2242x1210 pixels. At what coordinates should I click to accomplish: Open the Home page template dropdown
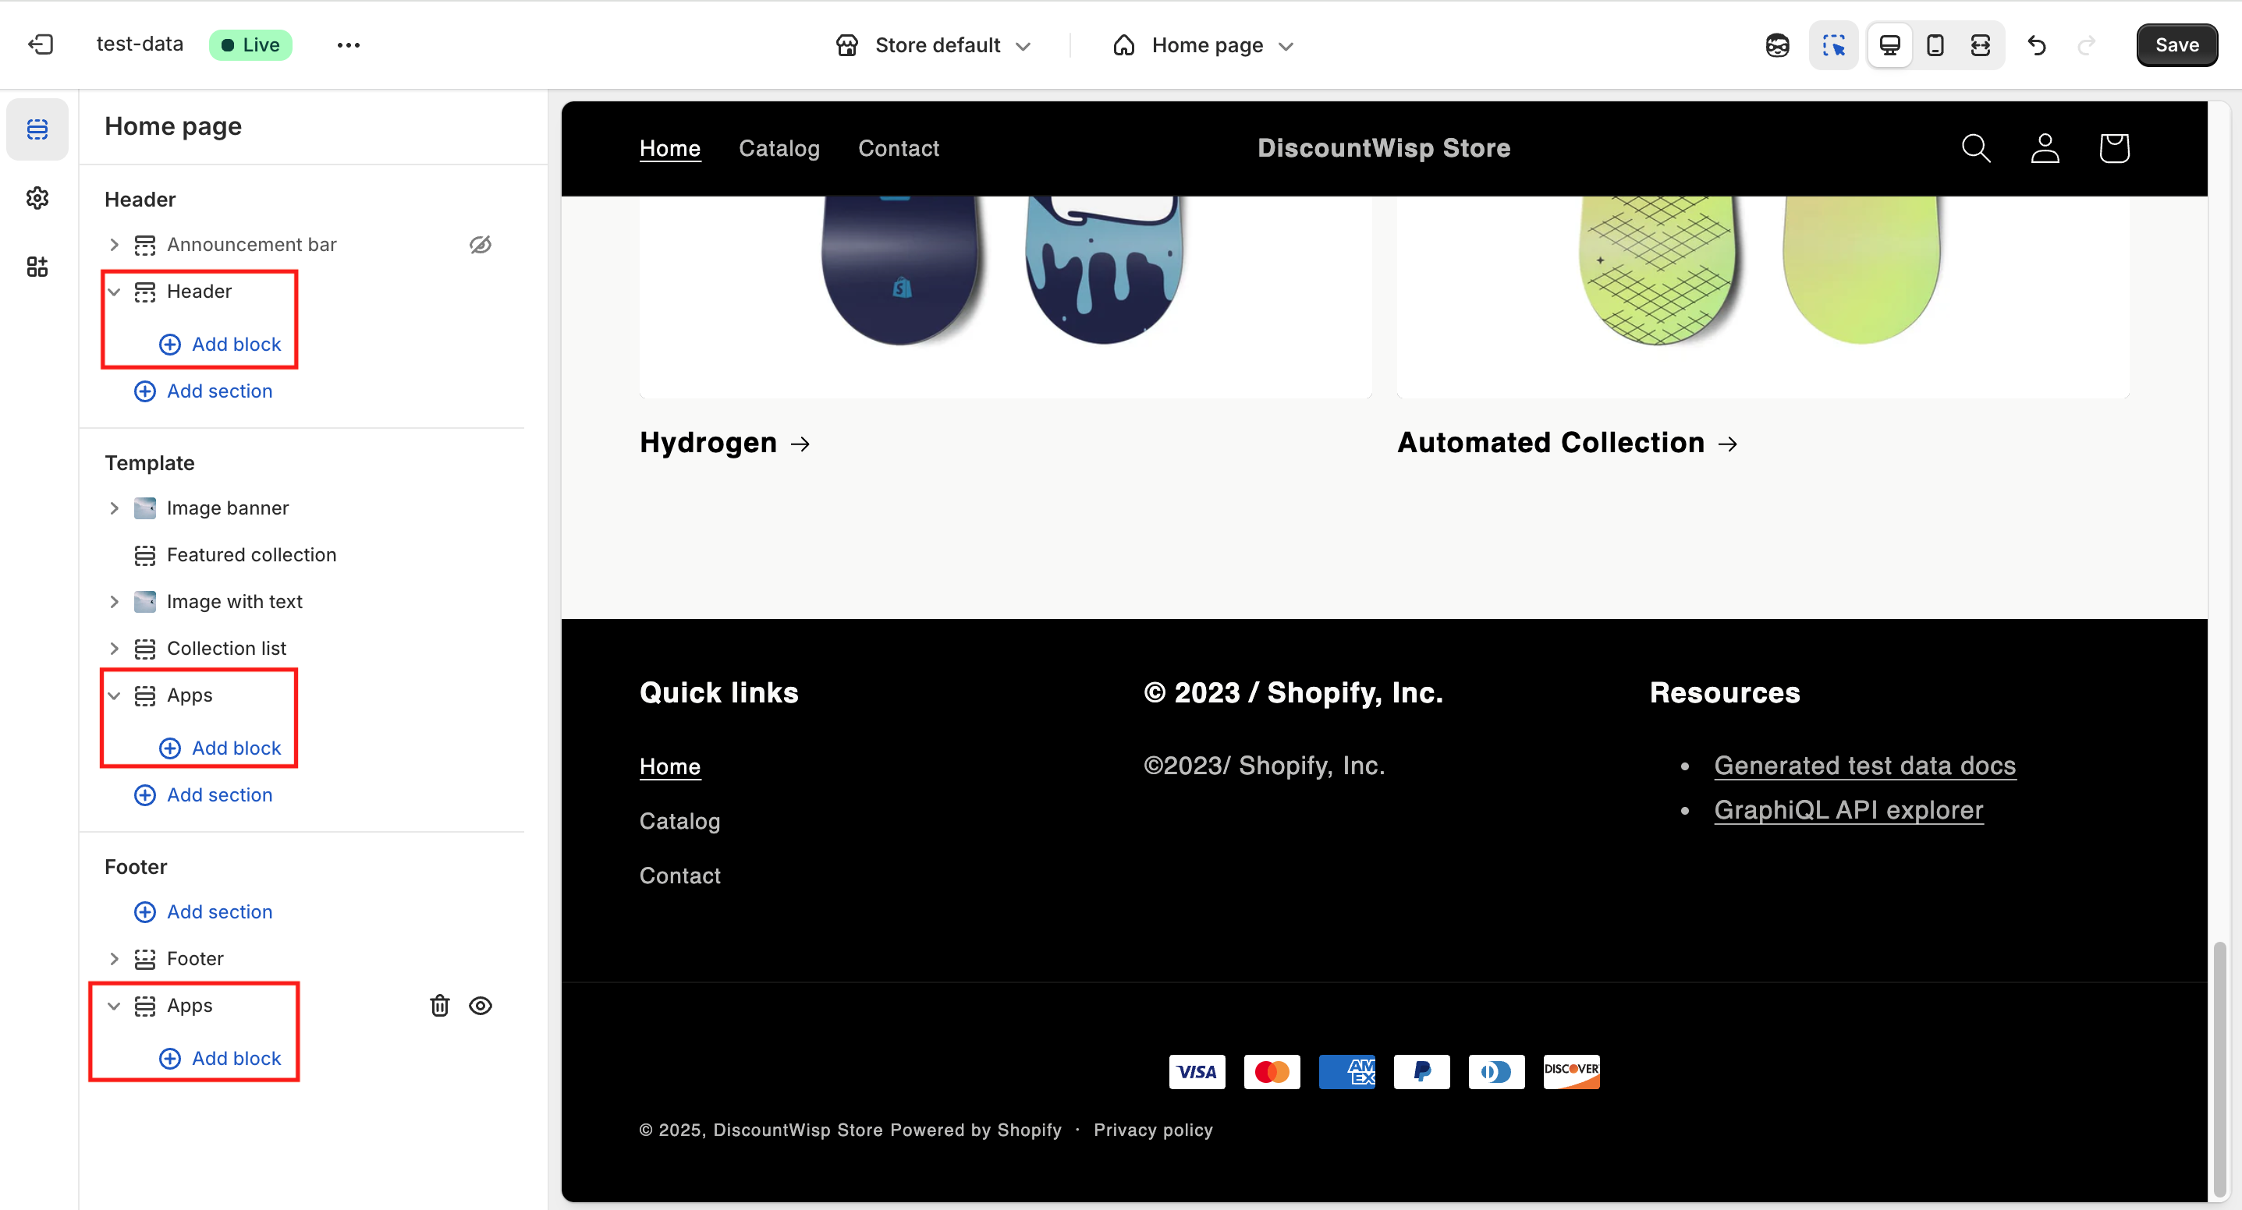pyautogui.click(x=1204, y=45)
